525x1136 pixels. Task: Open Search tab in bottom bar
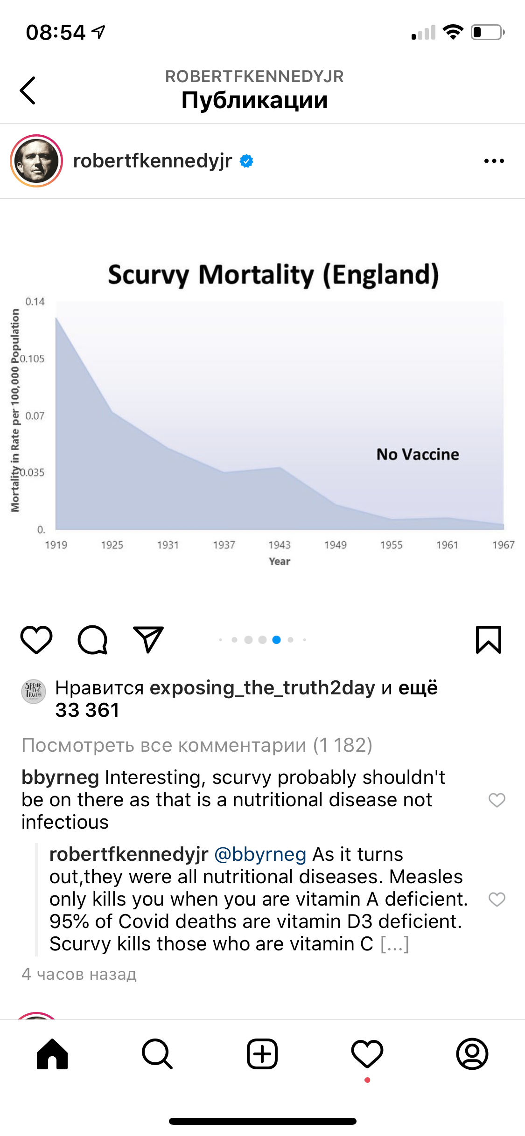click(157, 1054)
